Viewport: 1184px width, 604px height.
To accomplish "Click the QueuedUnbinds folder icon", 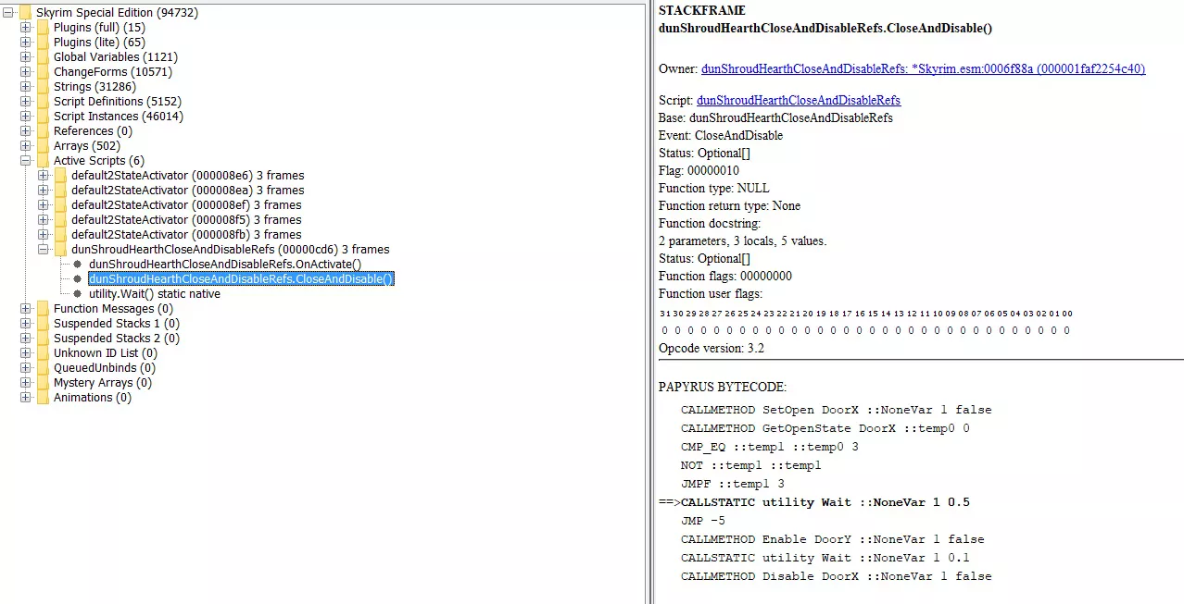I will point(43,368).
